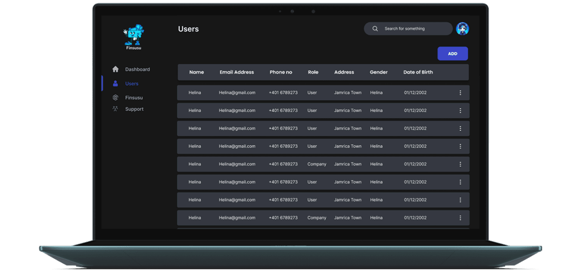
Task: Click the Finsusu hexagon sidebar icon
Action: [115, 98]
